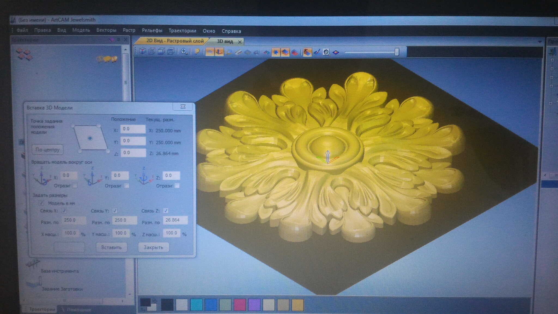The image size is (558, 314).
Task: Click the zoom magnifier toolbar icon
Action: point(184,51)
